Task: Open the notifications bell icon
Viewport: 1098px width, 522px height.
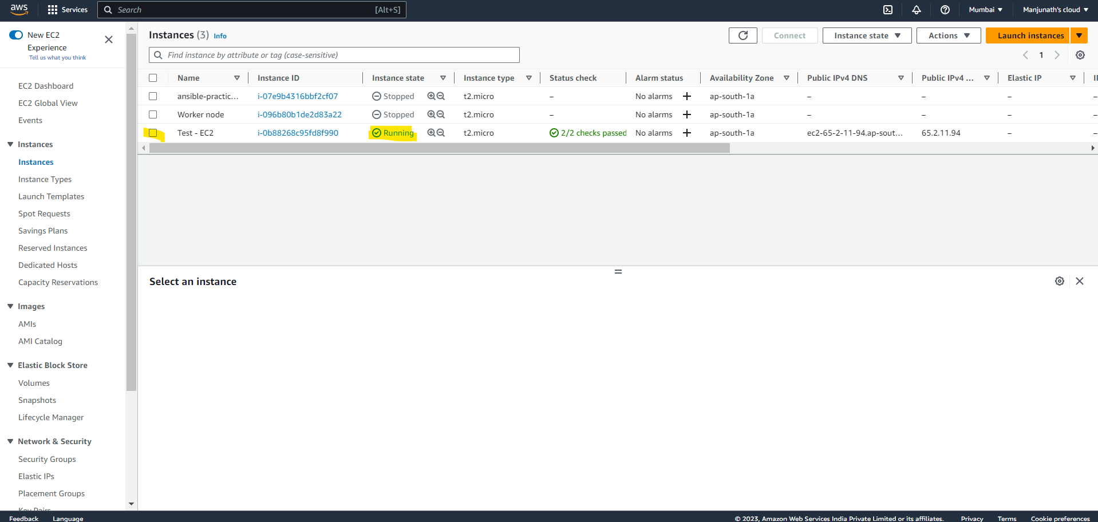Action: 917,10
